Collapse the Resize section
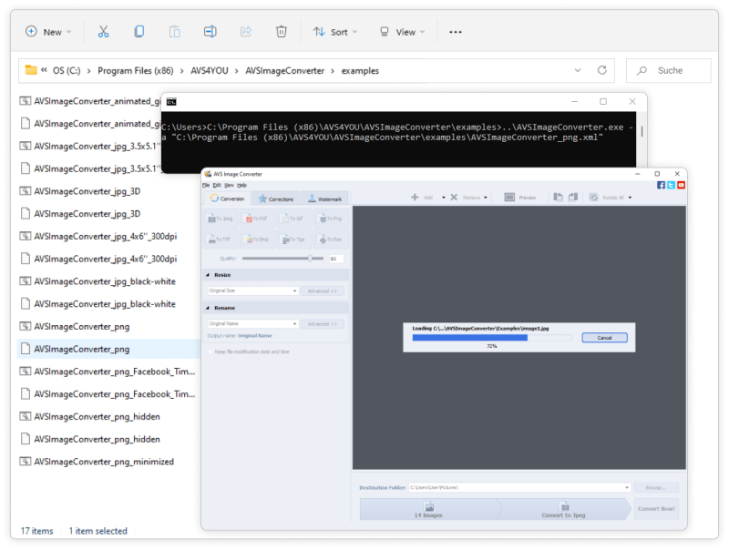Screen dimensions: 729x550 click(x=208, y=275)
